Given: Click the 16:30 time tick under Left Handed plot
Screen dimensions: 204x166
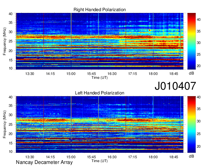Looking at the screenshot, I should (x=112, y=157).
